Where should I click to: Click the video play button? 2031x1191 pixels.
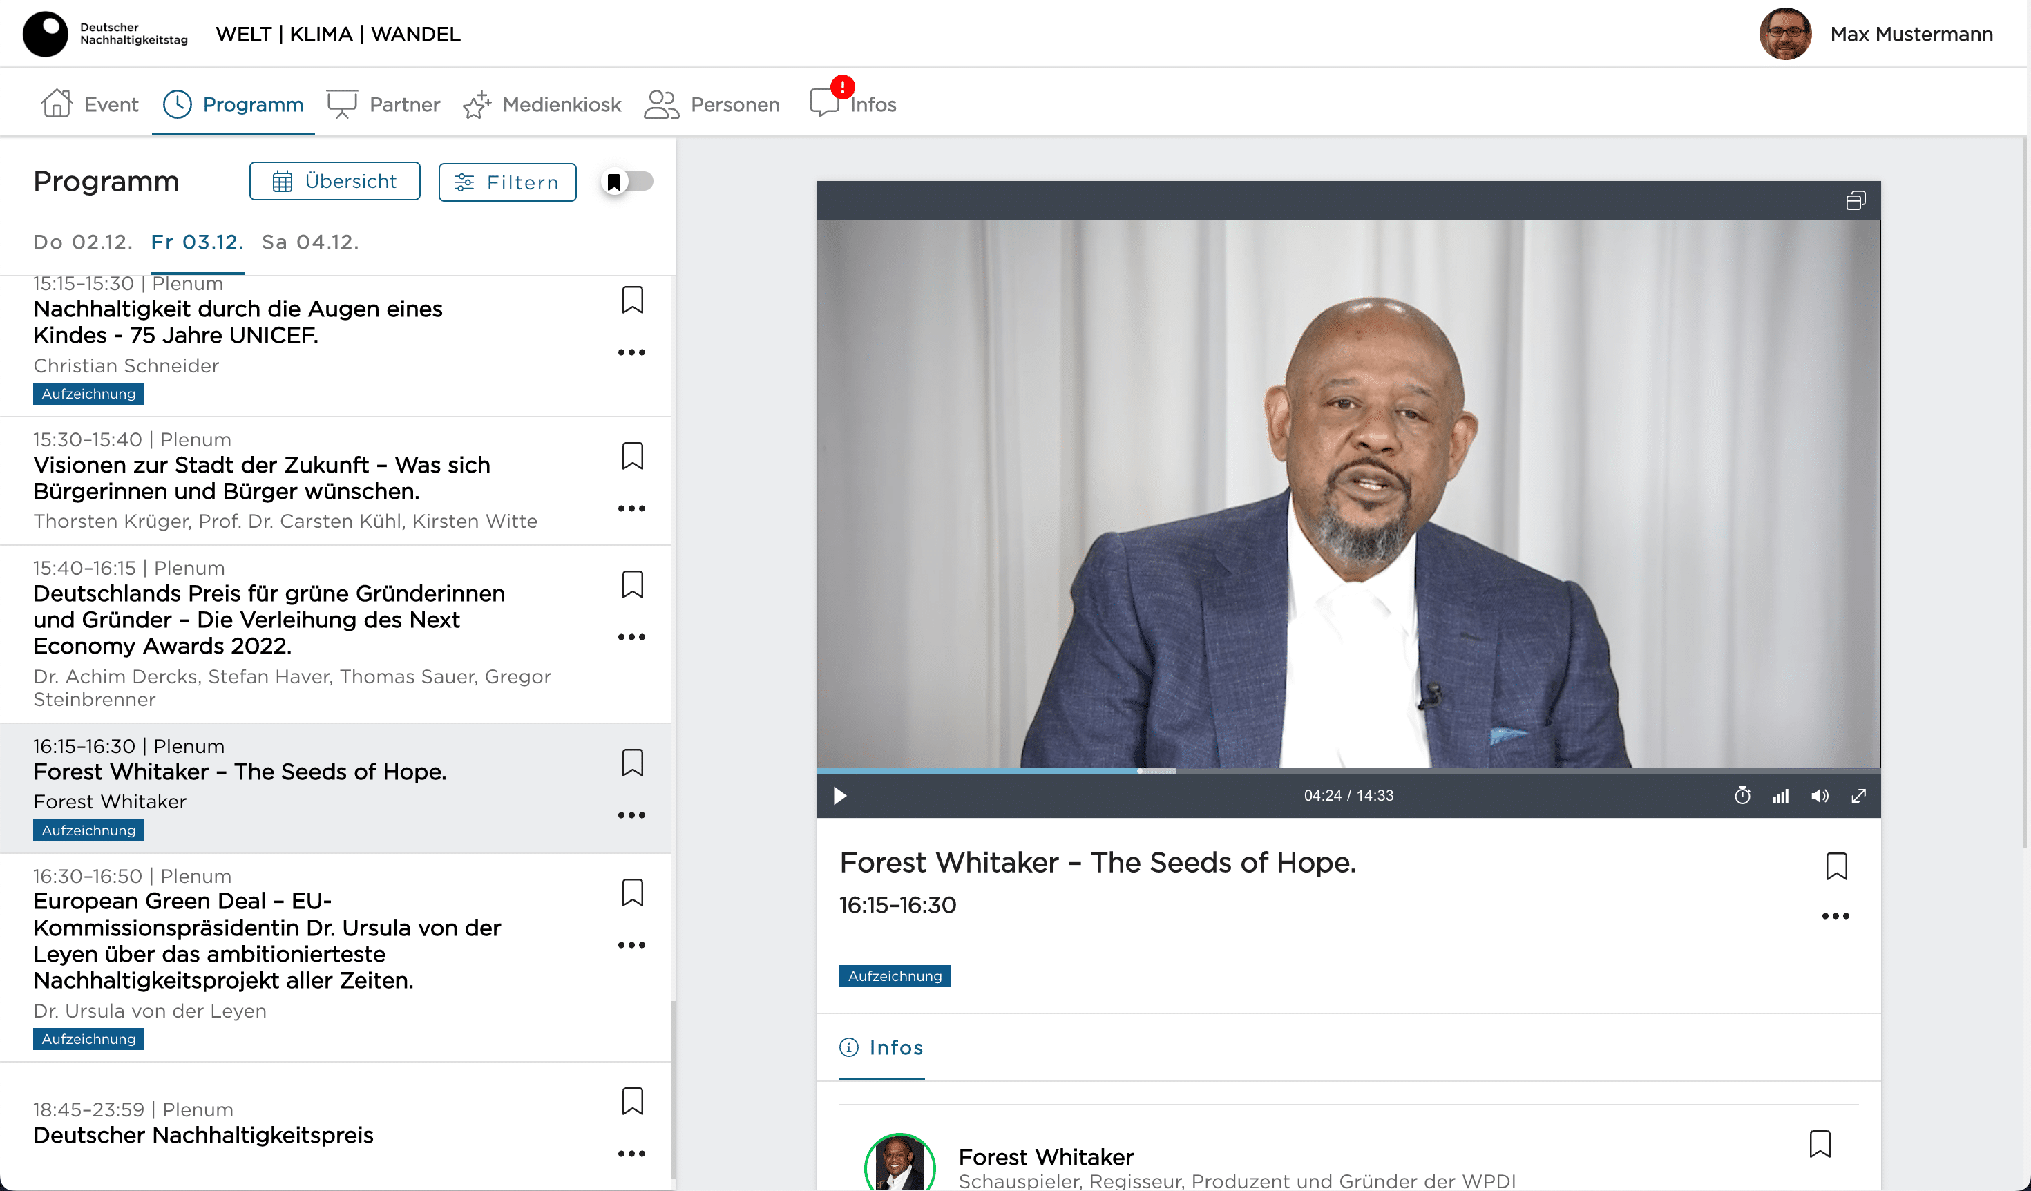(x=839, y=796)
